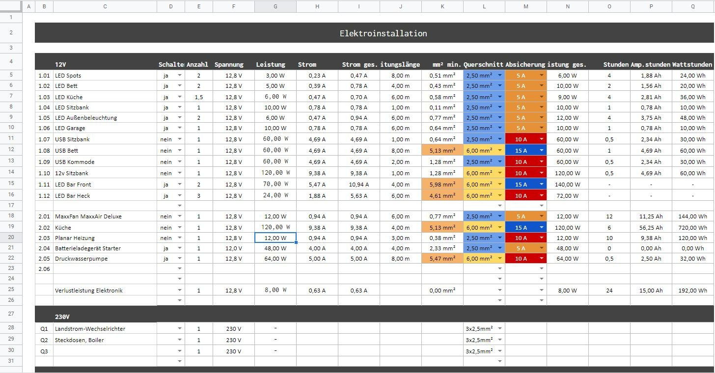Select the 'Batterieladegerät Starter' cell
The width and height of the screenshot is (715, 373).
point(105,248)
